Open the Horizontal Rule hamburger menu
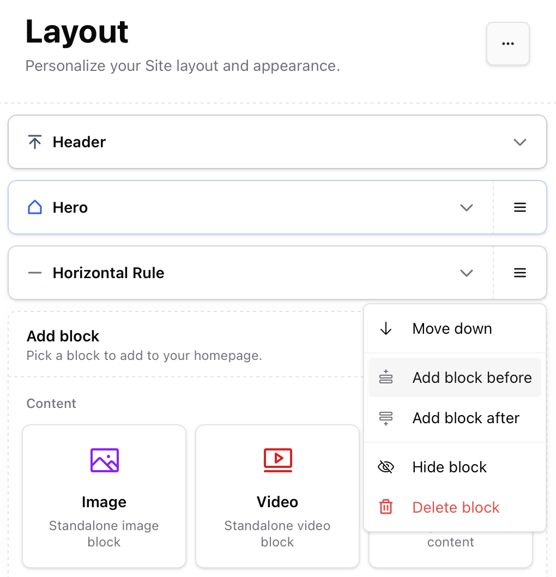The image size is (556, 577). tap(519, 273)
